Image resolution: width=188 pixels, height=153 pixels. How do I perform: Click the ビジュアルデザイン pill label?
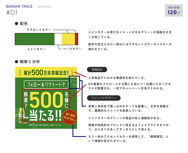(x=104, y=98)
